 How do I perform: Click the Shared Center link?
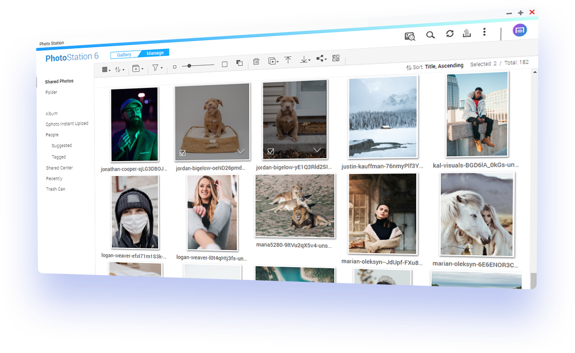click(x=59, y=168)
